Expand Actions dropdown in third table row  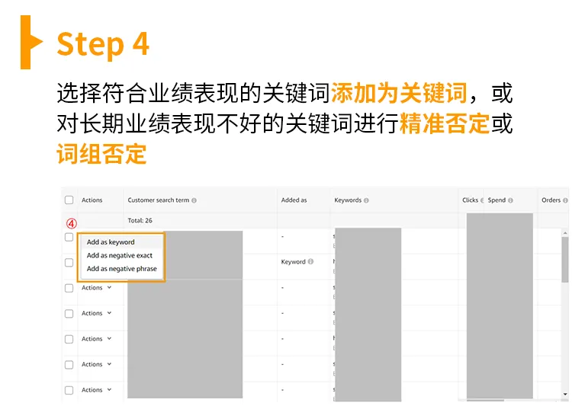(96, 288)
